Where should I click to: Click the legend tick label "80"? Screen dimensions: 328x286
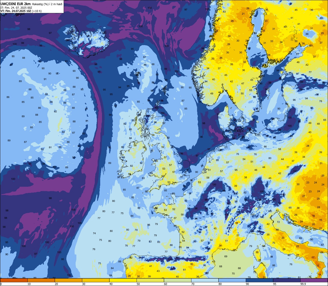(x=220, y=284)
